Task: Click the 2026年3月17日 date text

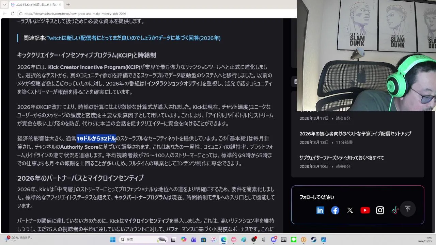Action: click(x=314, y=118)
